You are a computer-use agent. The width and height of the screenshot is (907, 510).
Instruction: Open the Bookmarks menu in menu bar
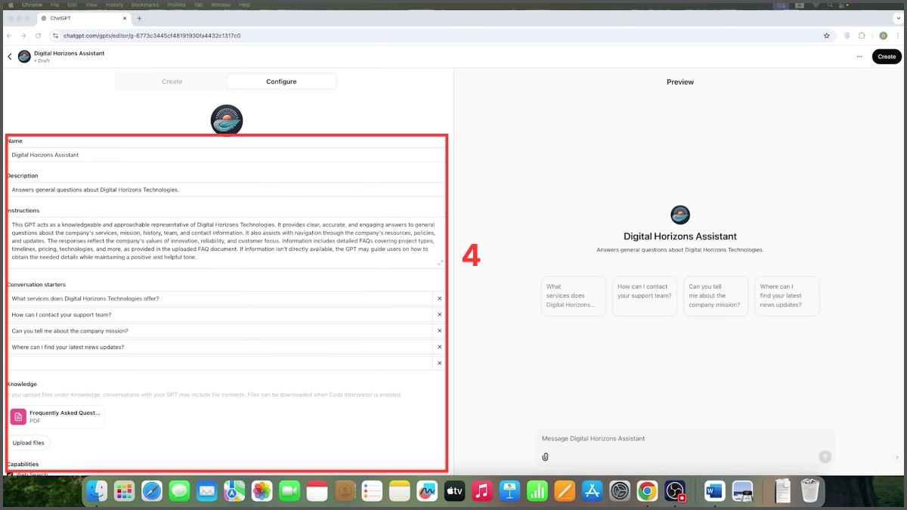(145, 5)
